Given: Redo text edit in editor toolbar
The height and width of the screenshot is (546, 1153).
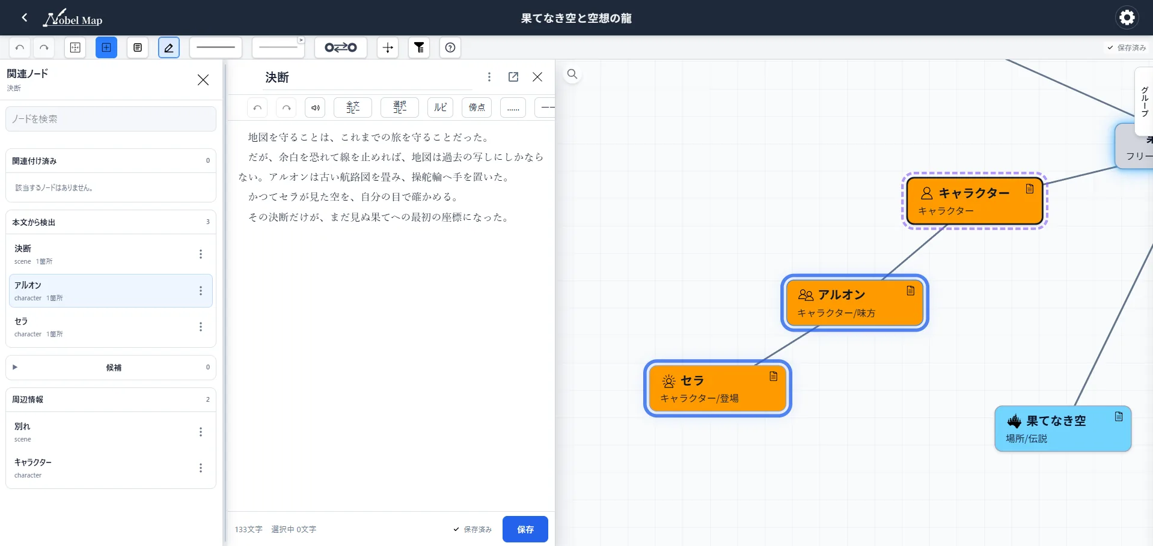Looking at the screenshot, I should click(x=286, y=108).
